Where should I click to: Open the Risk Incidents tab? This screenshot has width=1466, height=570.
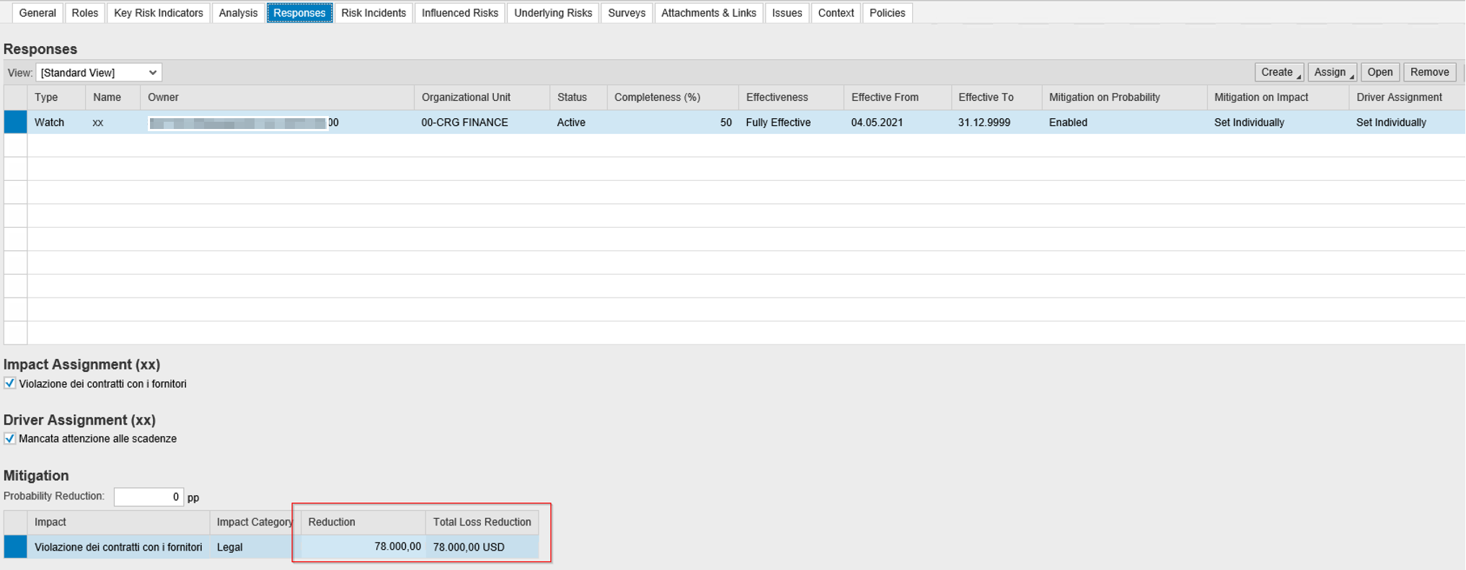pos(373,13)
